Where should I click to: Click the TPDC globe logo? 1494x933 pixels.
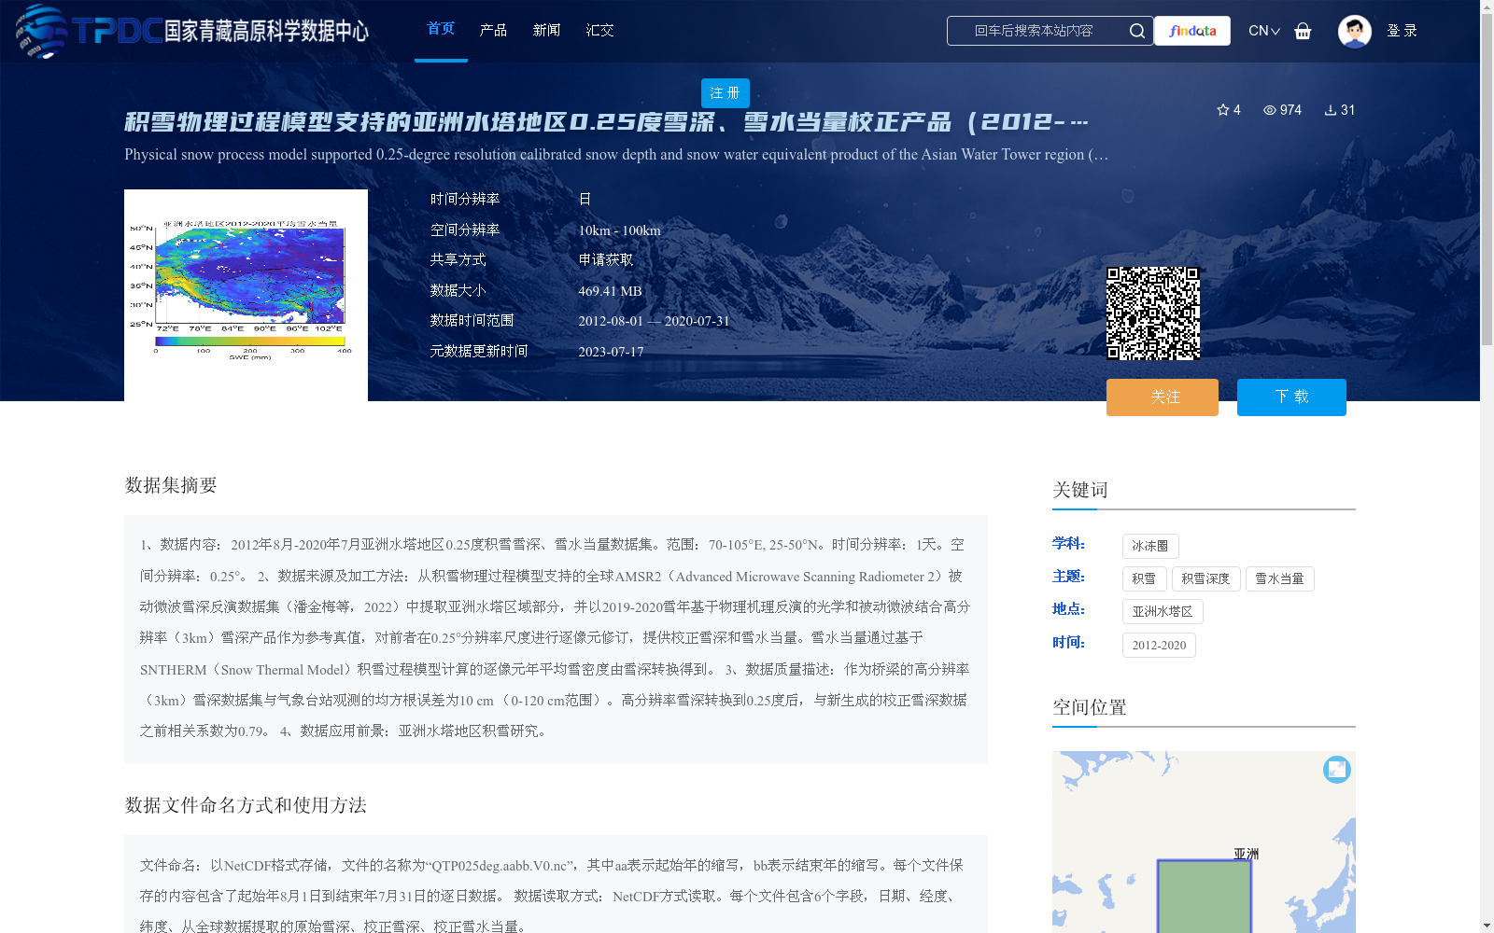point(42,31)
